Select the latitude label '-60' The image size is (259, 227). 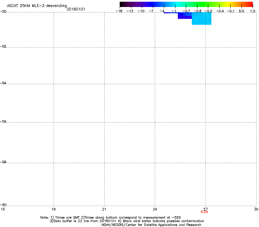click(3, 205)
